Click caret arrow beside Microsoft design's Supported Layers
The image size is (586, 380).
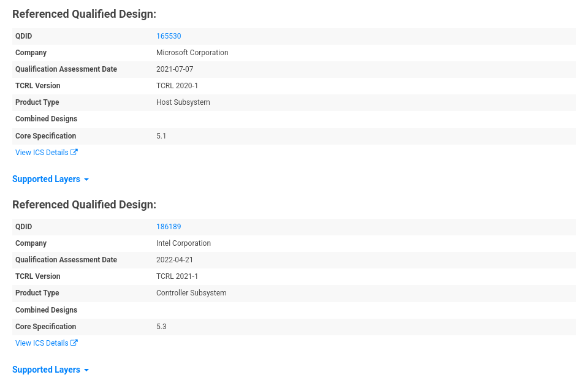click(86, 180)
